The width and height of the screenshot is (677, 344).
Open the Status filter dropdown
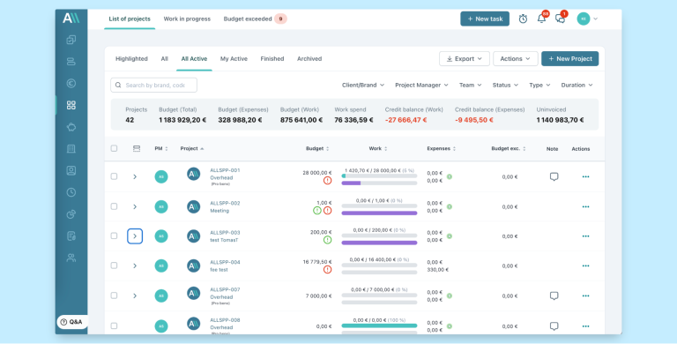click(505, 86)
